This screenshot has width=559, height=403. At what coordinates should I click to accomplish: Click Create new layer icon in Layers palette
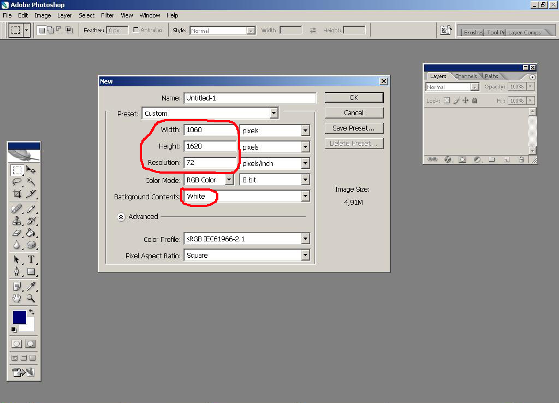pyautogui.click(x=507, y=159)
